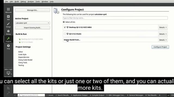
Task: Open the Search Results output pane
Action: 62,95
